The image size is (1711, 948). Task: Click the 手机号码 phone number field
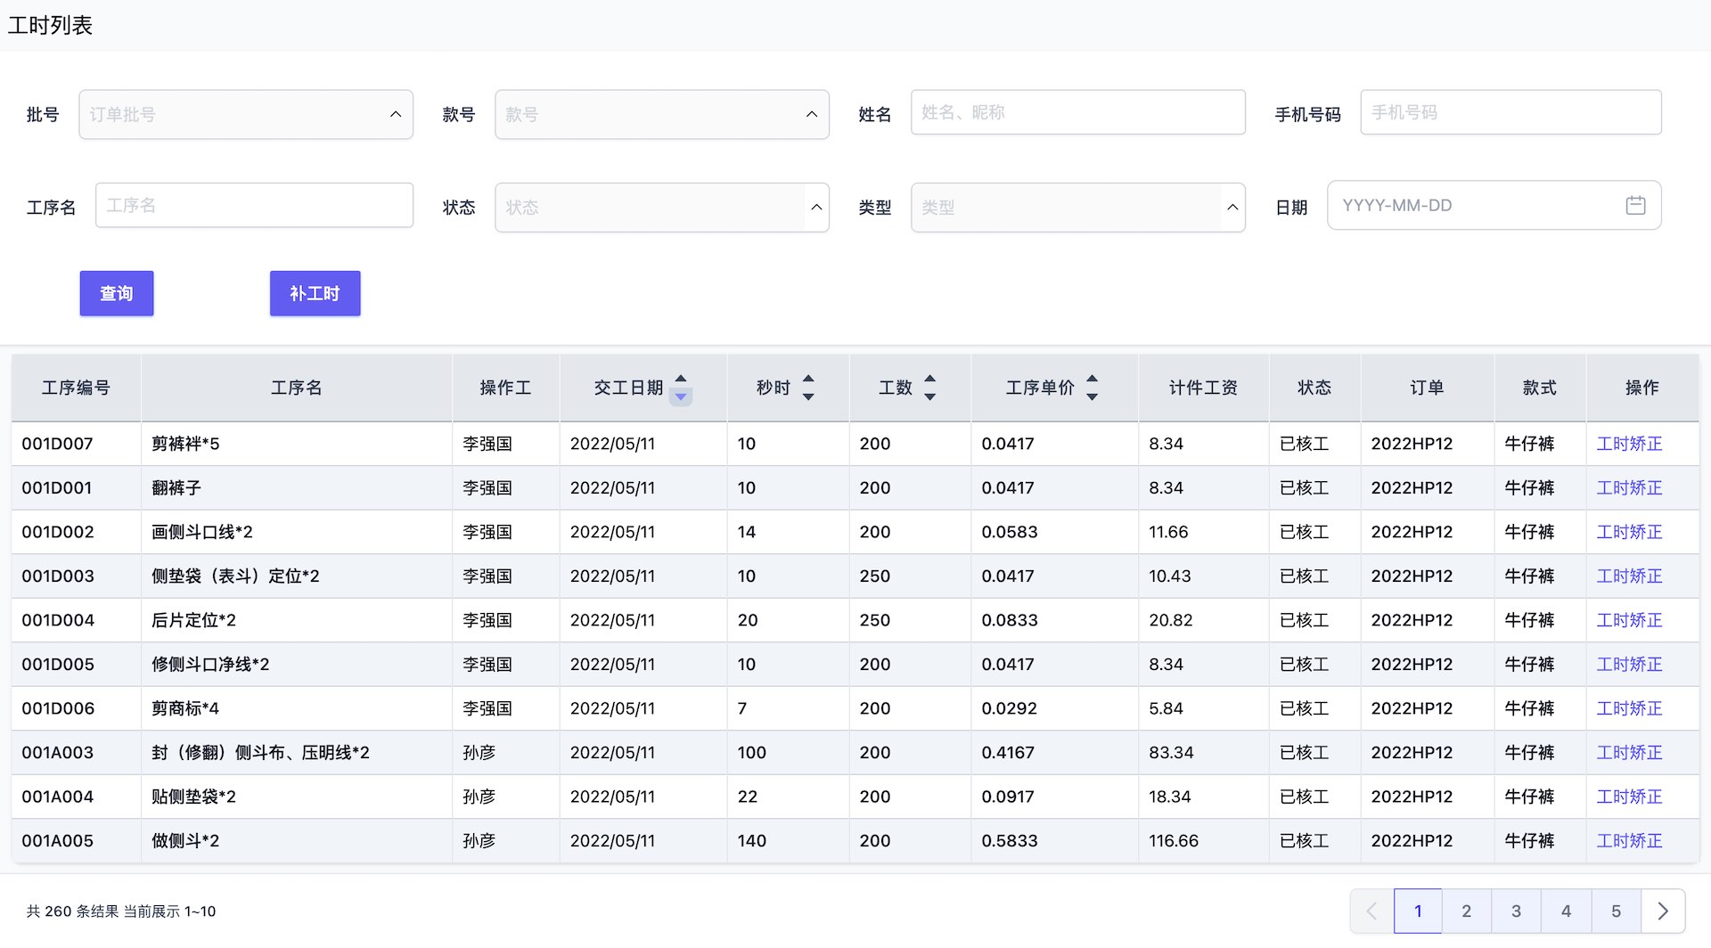1510,111
